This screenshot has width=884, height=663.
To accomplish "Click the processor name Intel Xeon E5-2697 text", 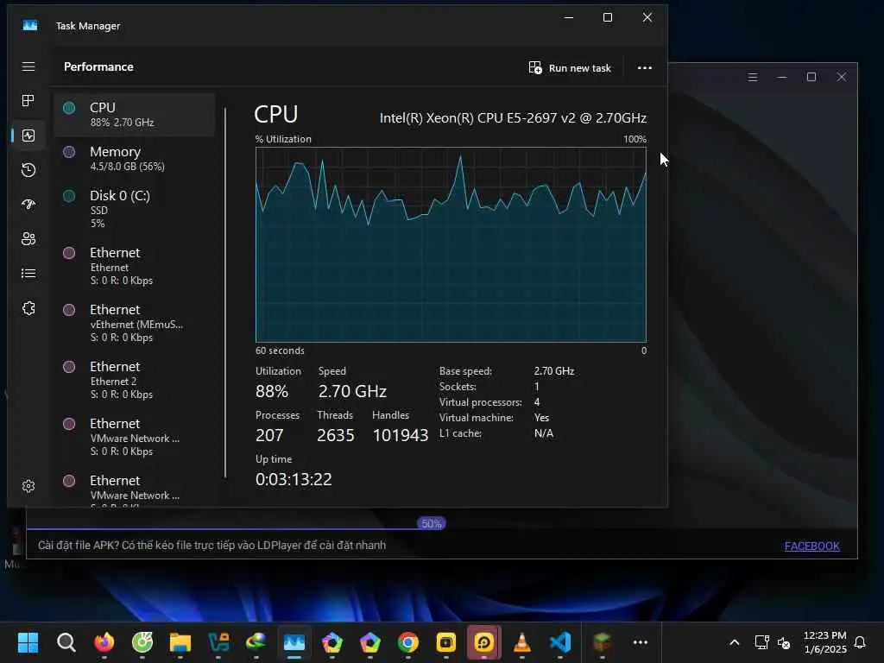I will click(x=513, y=117).
